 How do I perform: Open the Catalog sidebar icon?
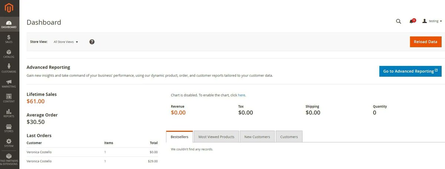point(9,52)
